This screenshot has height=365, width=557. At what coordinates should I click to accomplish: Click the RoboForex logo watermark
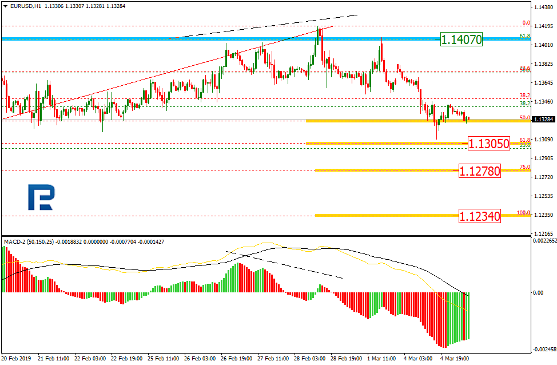point(41,197)
